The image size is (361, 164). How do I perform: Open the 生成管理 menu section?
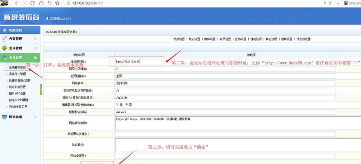20,48
